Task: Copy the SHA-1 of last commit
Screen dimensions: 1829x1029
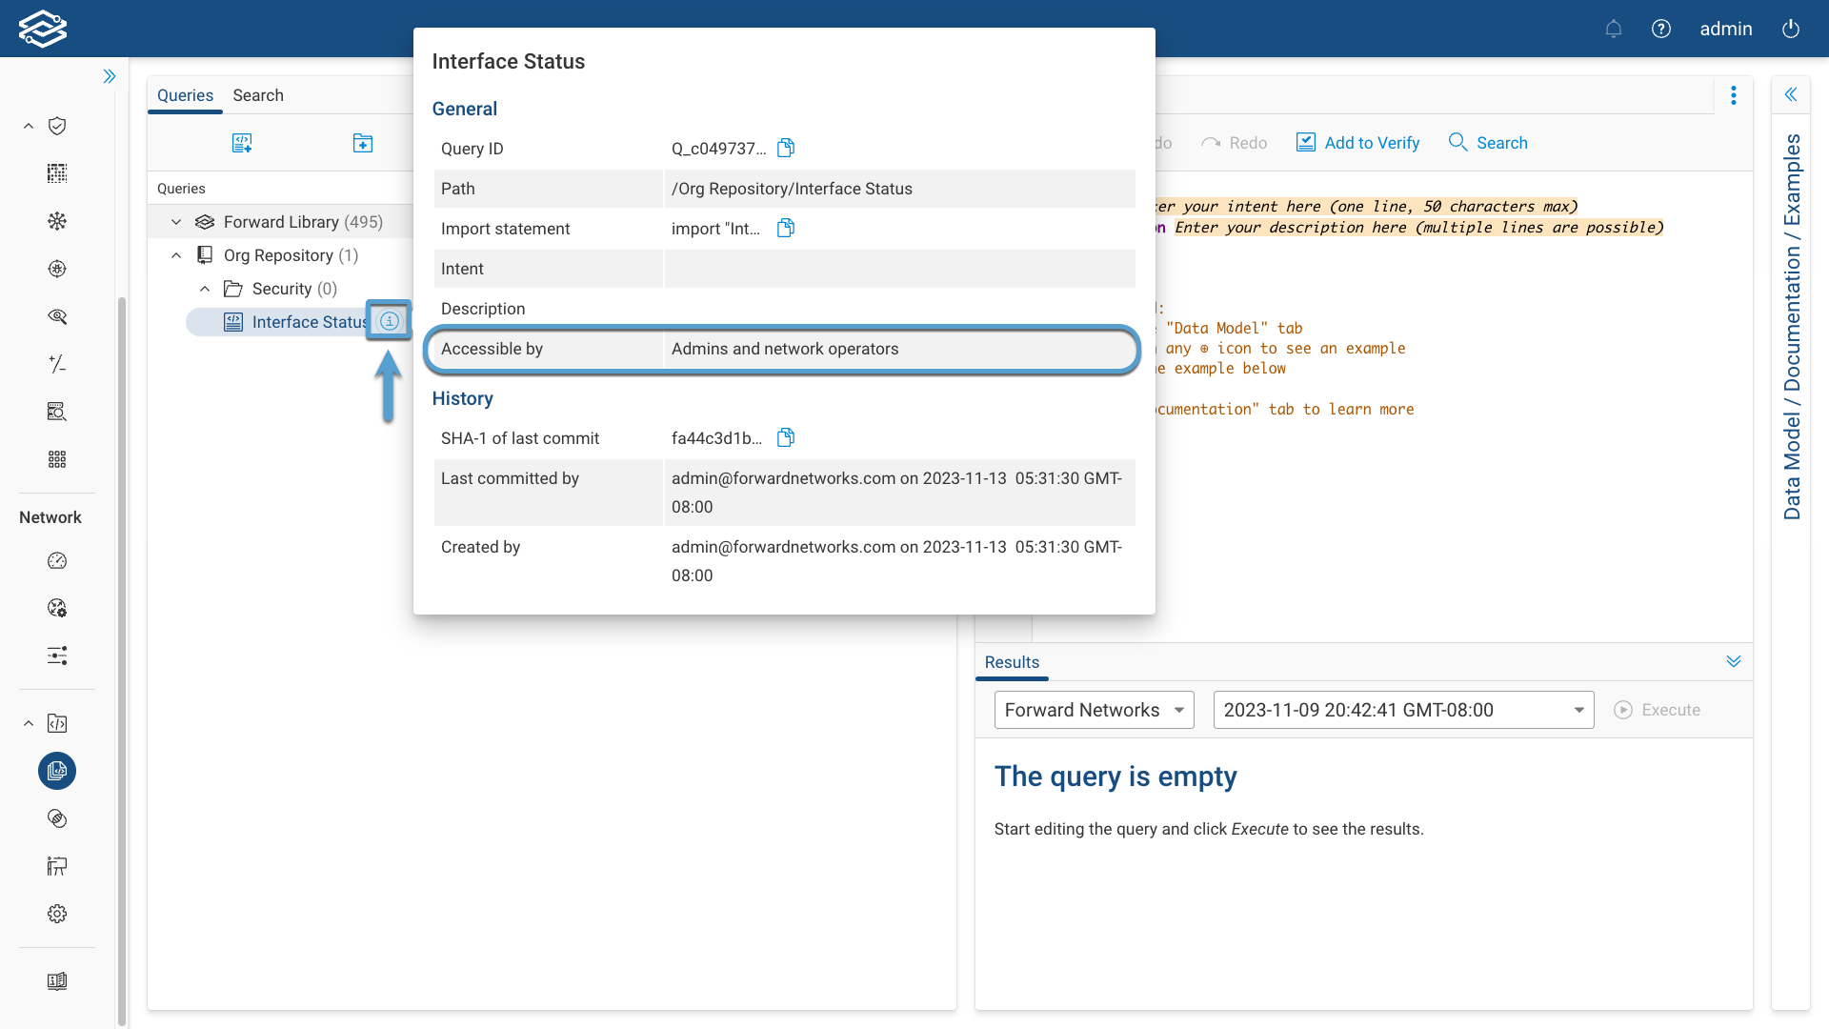Action: 785,436
